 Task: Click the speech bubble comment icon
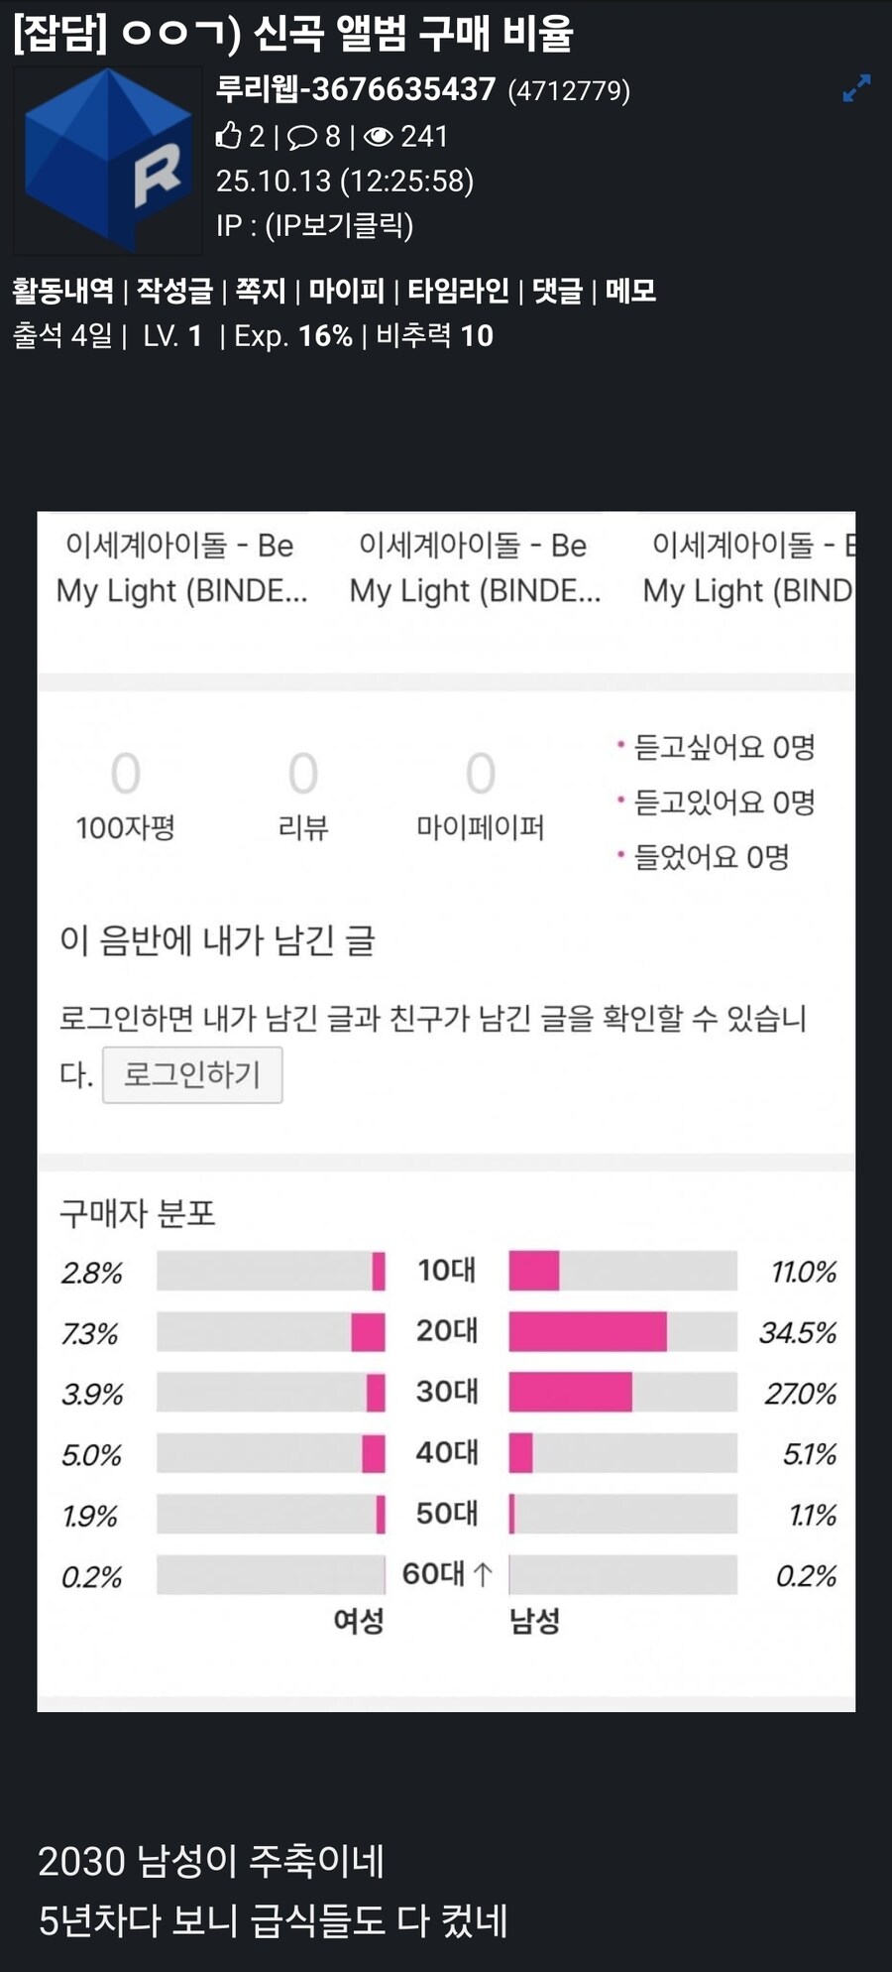coord(302,137)
